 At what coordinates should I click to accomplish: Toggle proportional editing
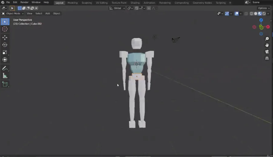(149, 8)
